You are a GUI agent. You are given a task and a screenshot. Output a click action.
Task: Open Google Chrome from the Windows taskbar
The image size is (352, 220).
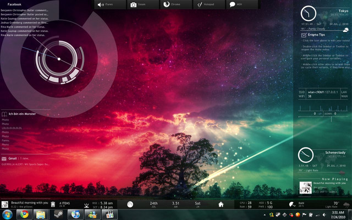24,215
